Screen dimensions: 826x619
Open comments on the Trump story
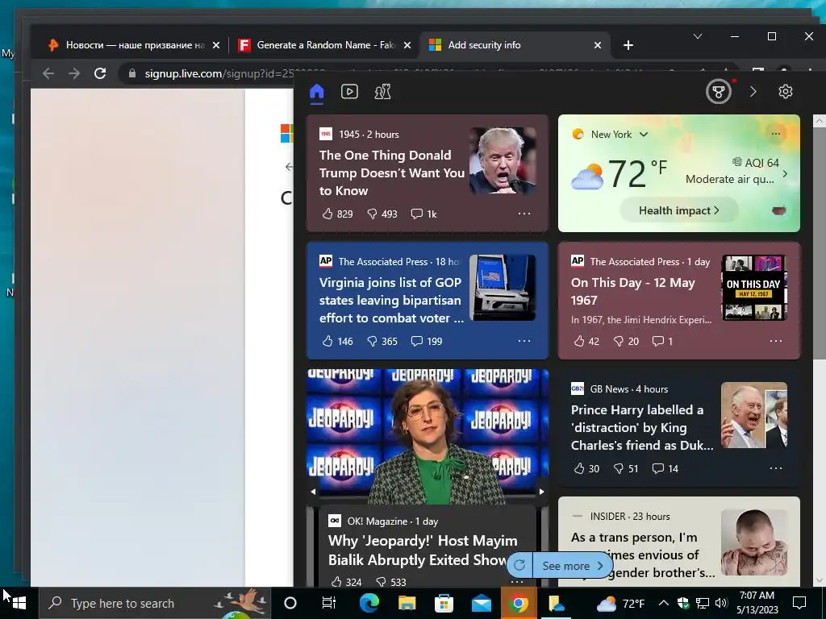tap(424, 214)
